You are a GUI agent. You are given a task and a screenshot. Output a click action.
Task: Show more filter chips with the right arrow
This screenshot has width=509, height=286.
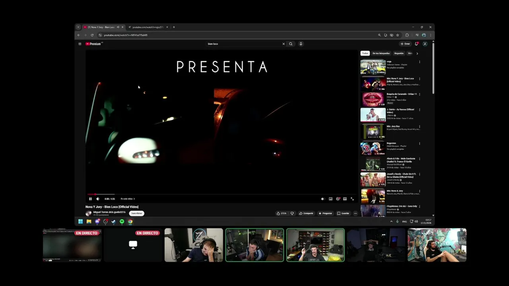(x=417, y=53)
